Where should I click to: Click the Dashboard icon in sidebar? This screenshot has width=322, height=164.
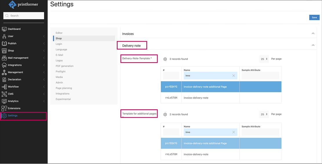click(x=4, y=29)
